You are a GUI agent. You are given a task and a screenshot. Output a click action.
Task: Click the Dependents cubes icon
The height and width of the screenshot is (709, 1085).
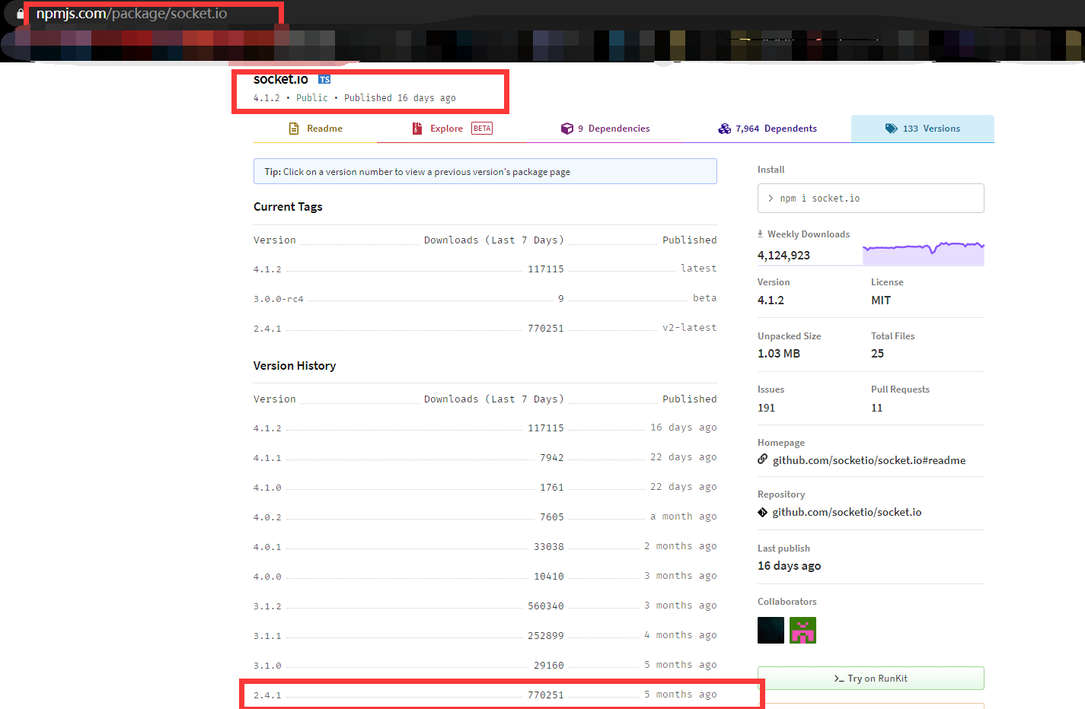[x=724, y=129]
